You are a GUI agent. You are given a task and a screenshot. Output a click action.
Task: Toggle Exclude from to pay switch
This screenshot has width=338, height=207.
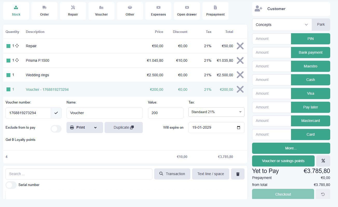coord(56,129)
